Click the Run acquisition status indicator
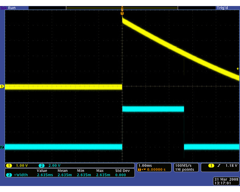Viewport: 240px width, 192px height. 12,8
